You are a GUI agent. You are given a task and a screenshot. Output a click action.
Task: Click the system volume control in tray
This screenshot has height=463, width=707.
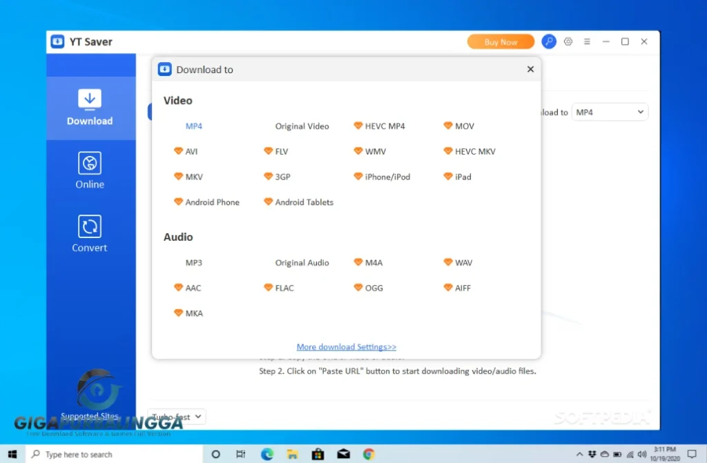click(x=642, y=454)
